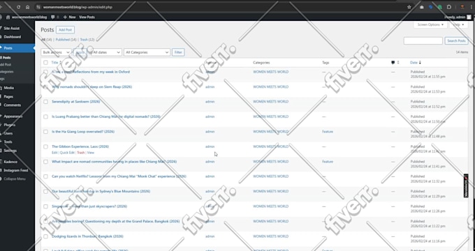Viewport: 475px width, 251px height.
Task: Open Plugins in the sidebar
Action: click(x=9, y=125)
